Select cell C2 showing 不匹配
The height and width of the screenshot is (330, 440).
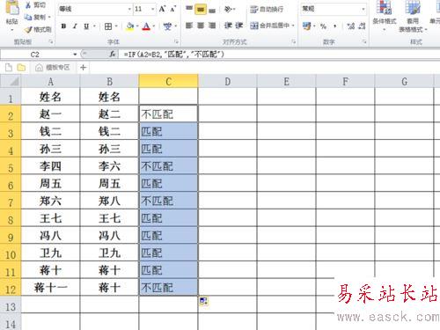tap(168, 114)
